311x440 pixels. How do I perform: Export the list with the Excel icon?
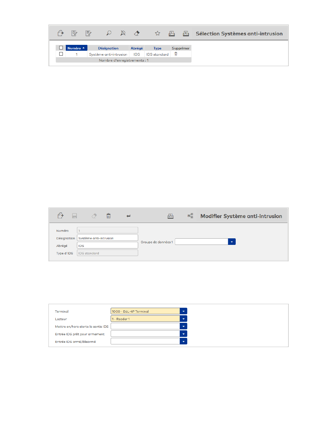click(x=186, y=33)
